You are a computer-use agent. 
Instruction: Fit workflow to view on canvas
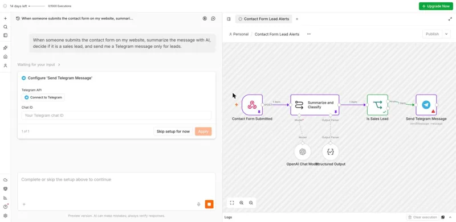[232, 203]
